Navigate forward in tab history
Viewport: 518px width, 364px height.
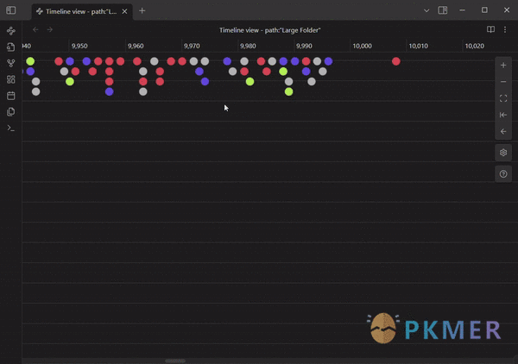[49, 29]
